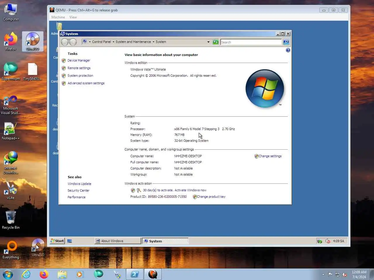Open Windows Update under See also
374x280 pixels.
tap(79, 184)
